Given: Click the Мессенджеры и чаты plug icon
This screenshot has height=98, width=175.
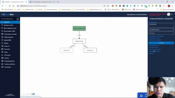Looking at the screenshot, I should pos(2,28).
